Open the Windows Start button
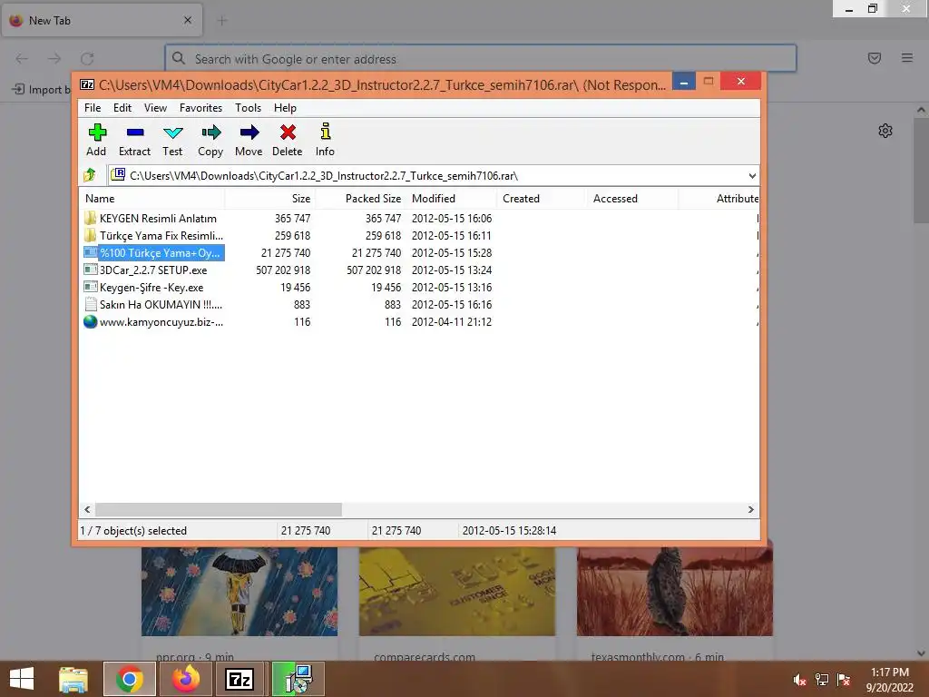 22,679
